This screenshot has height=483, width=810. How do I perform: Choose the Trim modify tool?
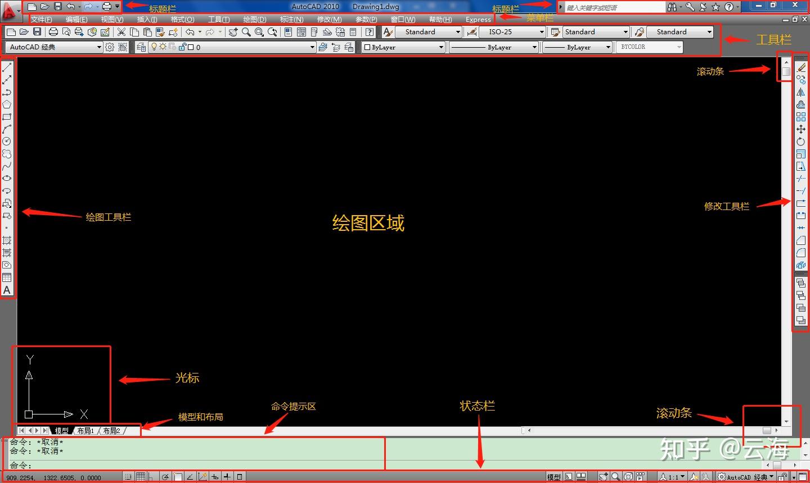801,179
